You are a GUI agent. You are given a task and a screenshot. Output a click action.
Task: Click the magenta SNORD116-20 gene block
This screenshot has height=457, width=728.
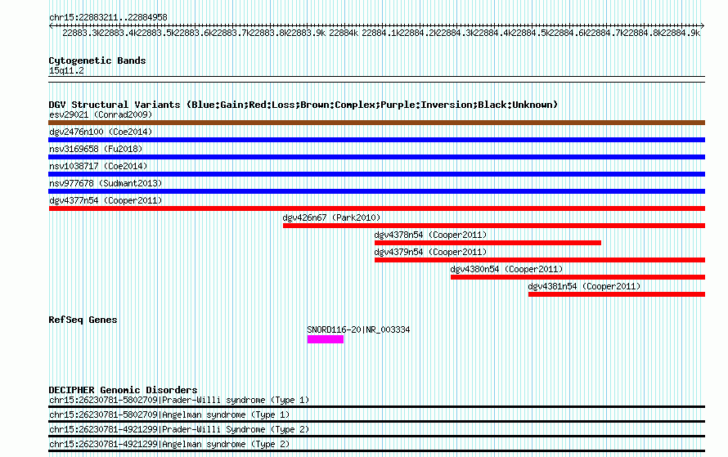tap(325, 339)
